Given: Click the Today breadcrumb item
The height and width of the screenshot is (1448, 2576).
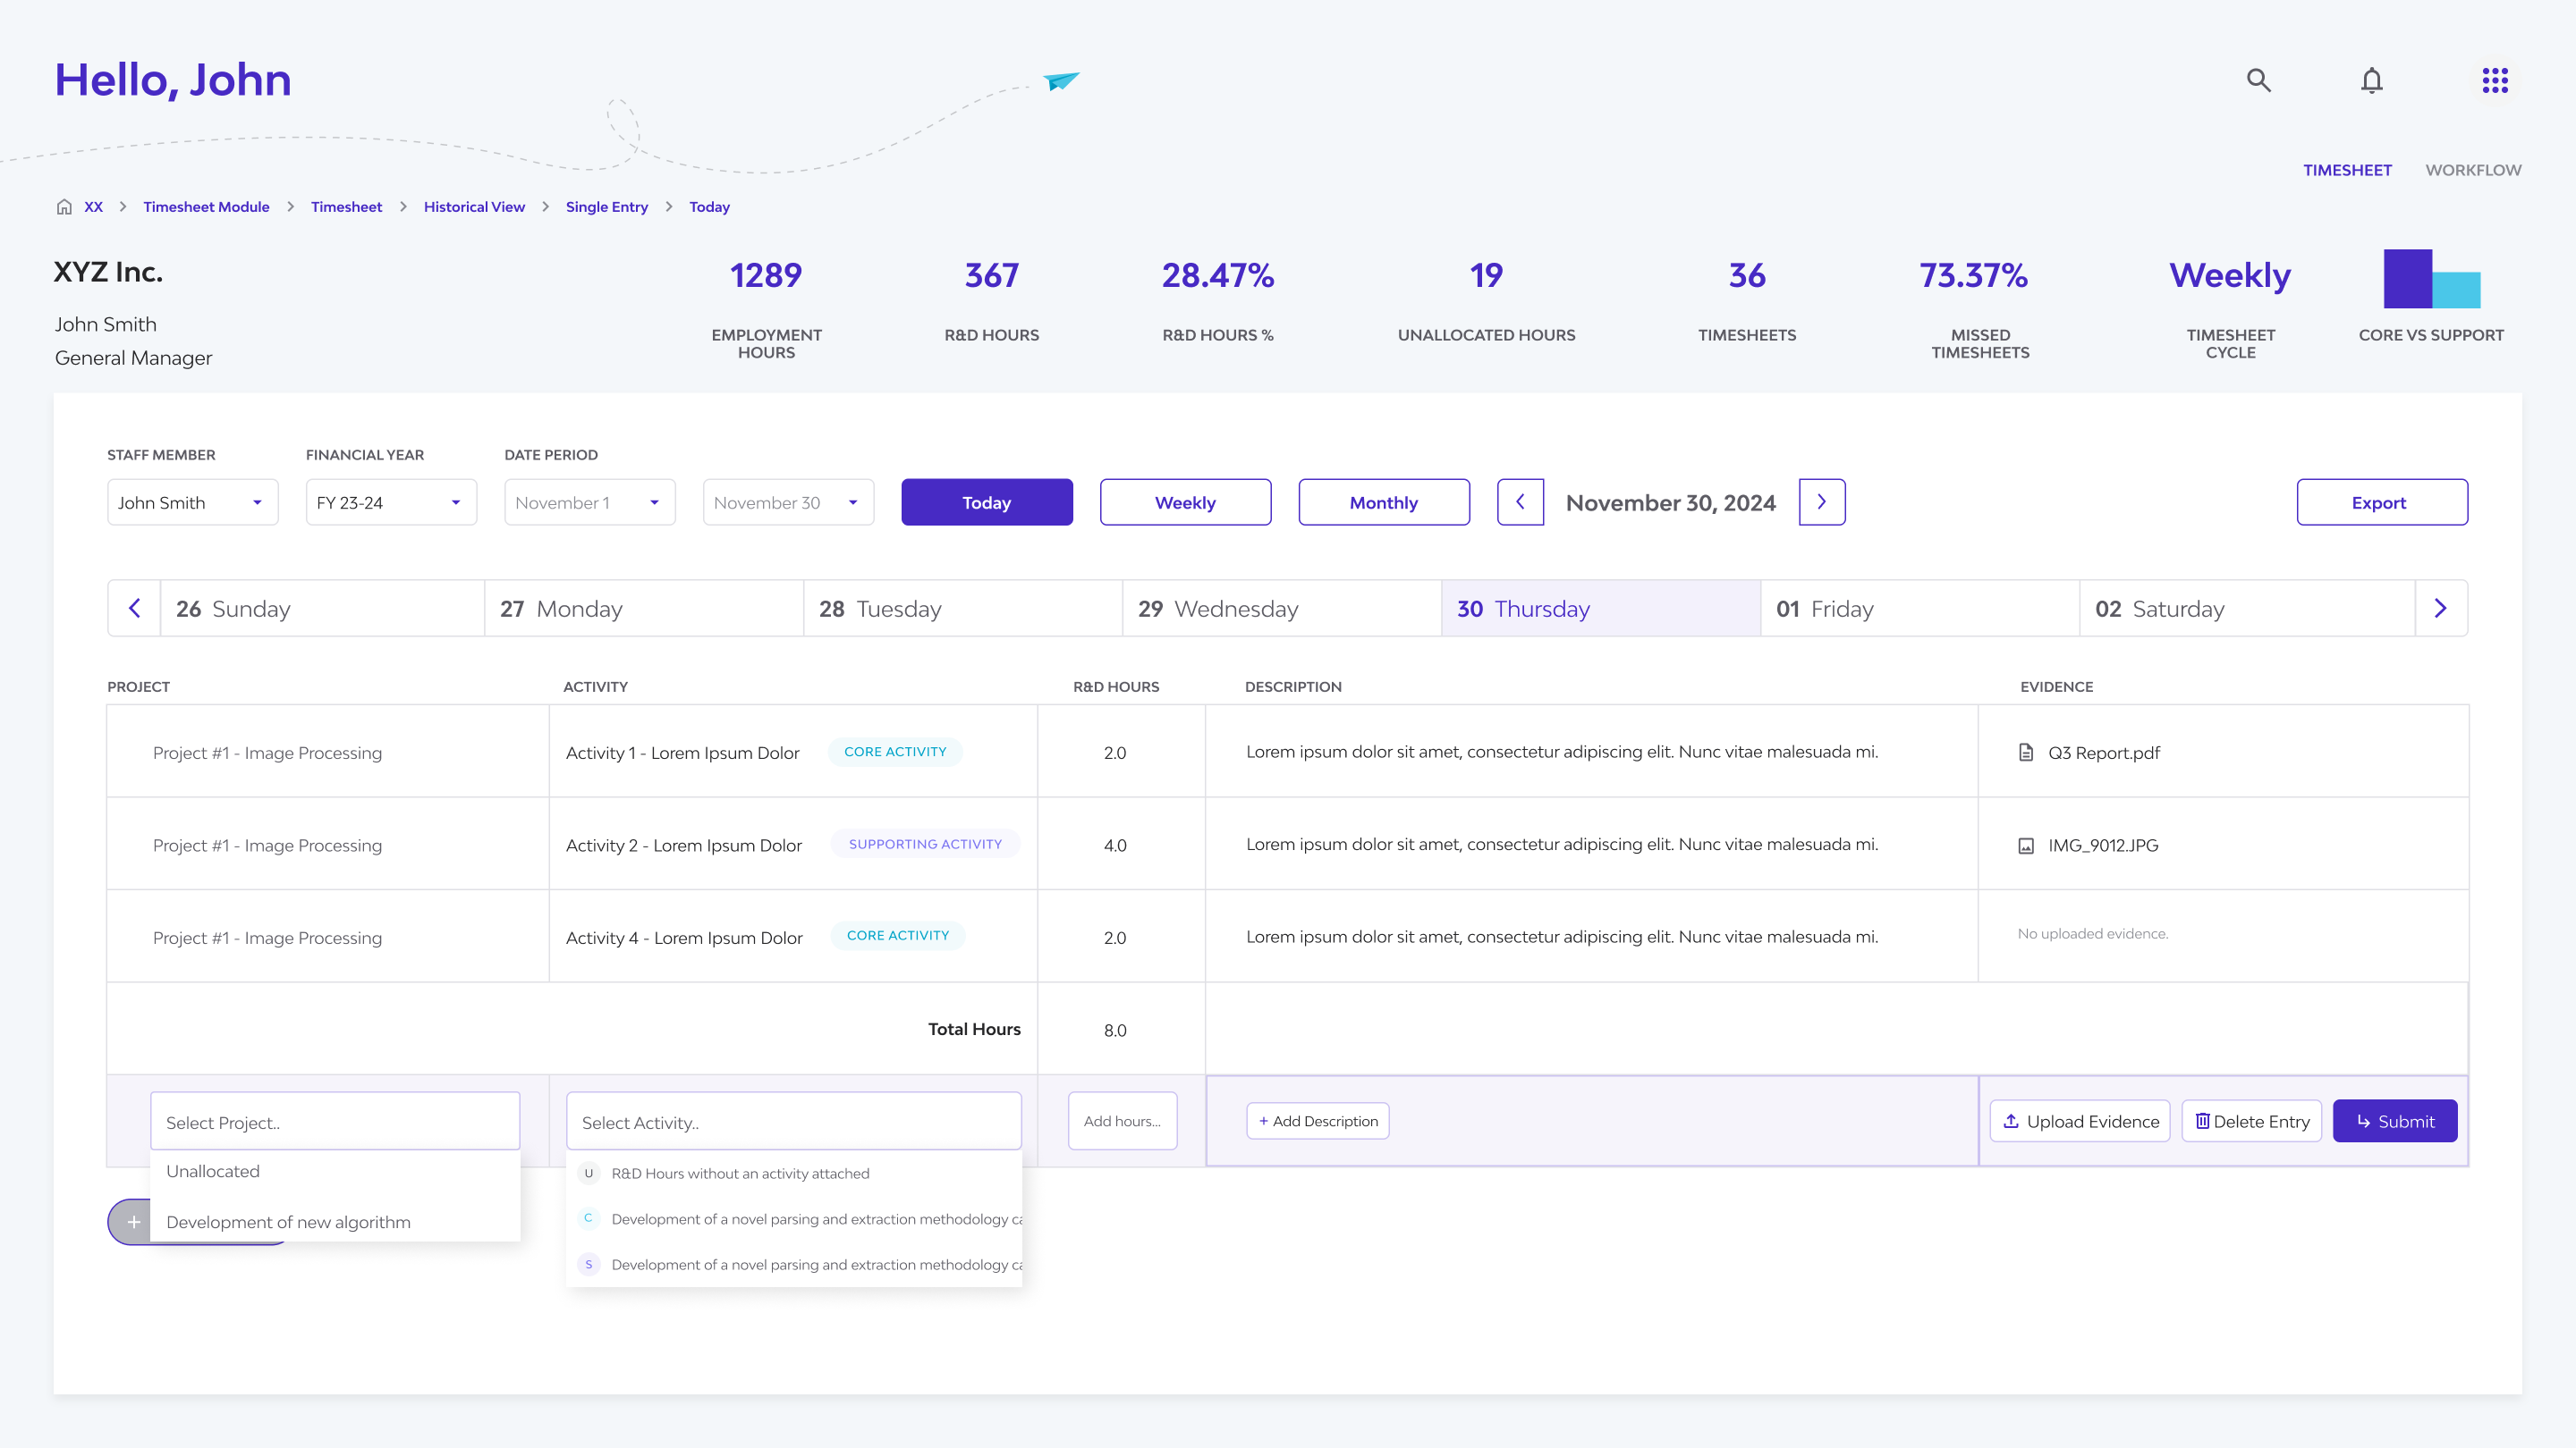Looking at the screenshot, I should pyautogui.click(x=709, y=206).
